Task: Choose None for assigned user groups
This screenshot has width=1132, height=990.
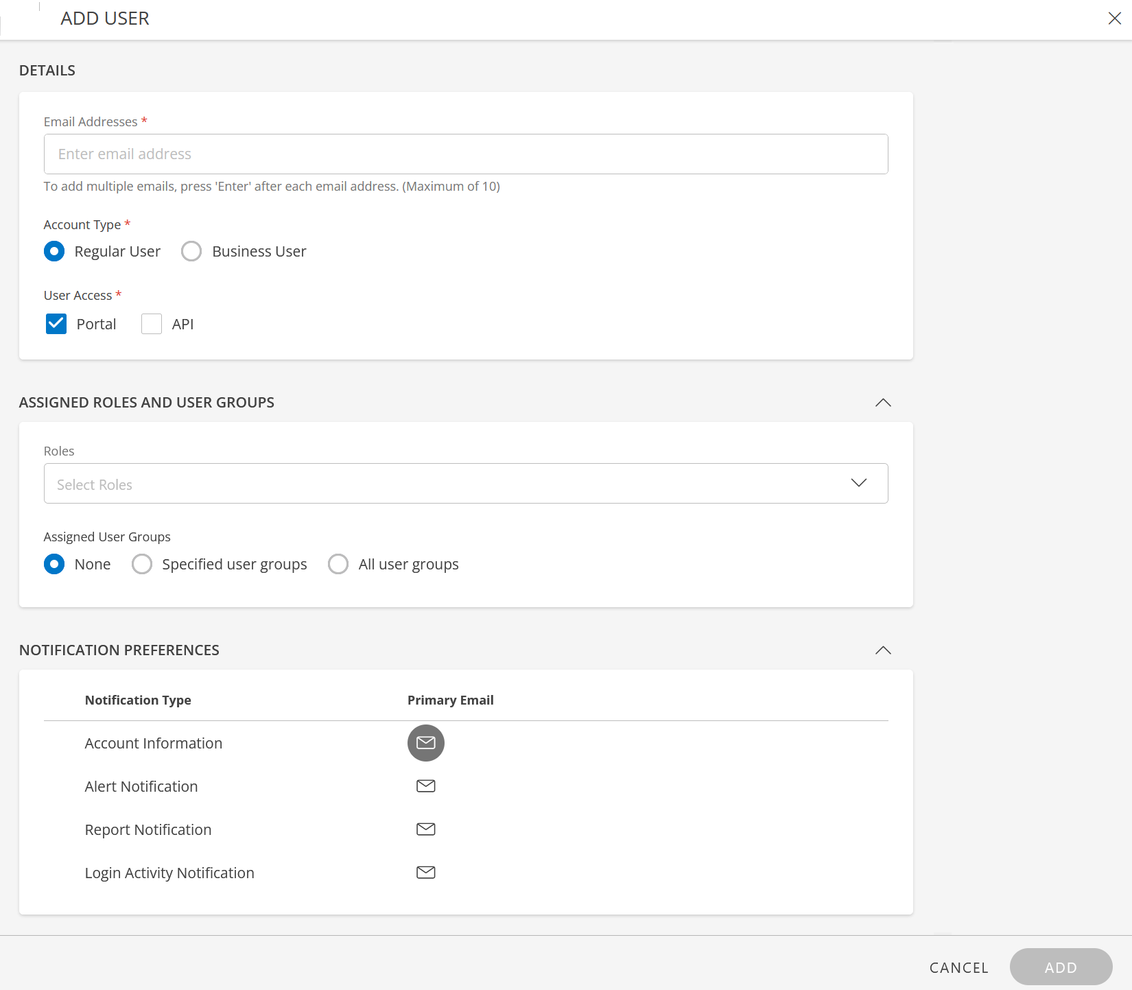Action: 54,564
